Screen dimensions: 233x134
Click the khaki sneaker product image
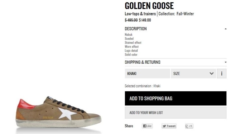point(58,111)
